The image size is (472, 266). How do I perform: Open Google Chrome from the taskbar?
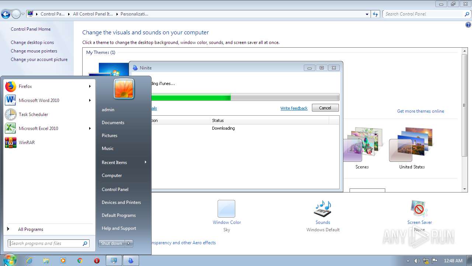[80, 260]
